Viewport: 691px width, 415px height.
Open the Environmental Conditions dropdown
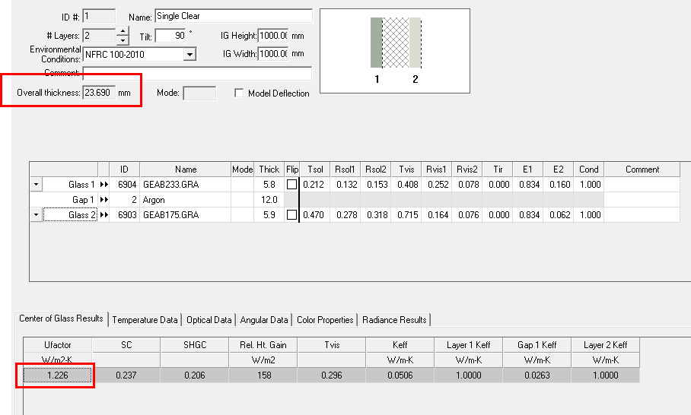[x=189, y=54]
